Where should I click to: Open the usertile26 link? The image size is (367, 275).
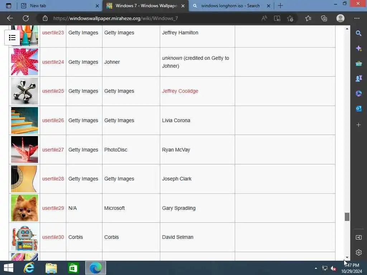(x=53, y=120)
